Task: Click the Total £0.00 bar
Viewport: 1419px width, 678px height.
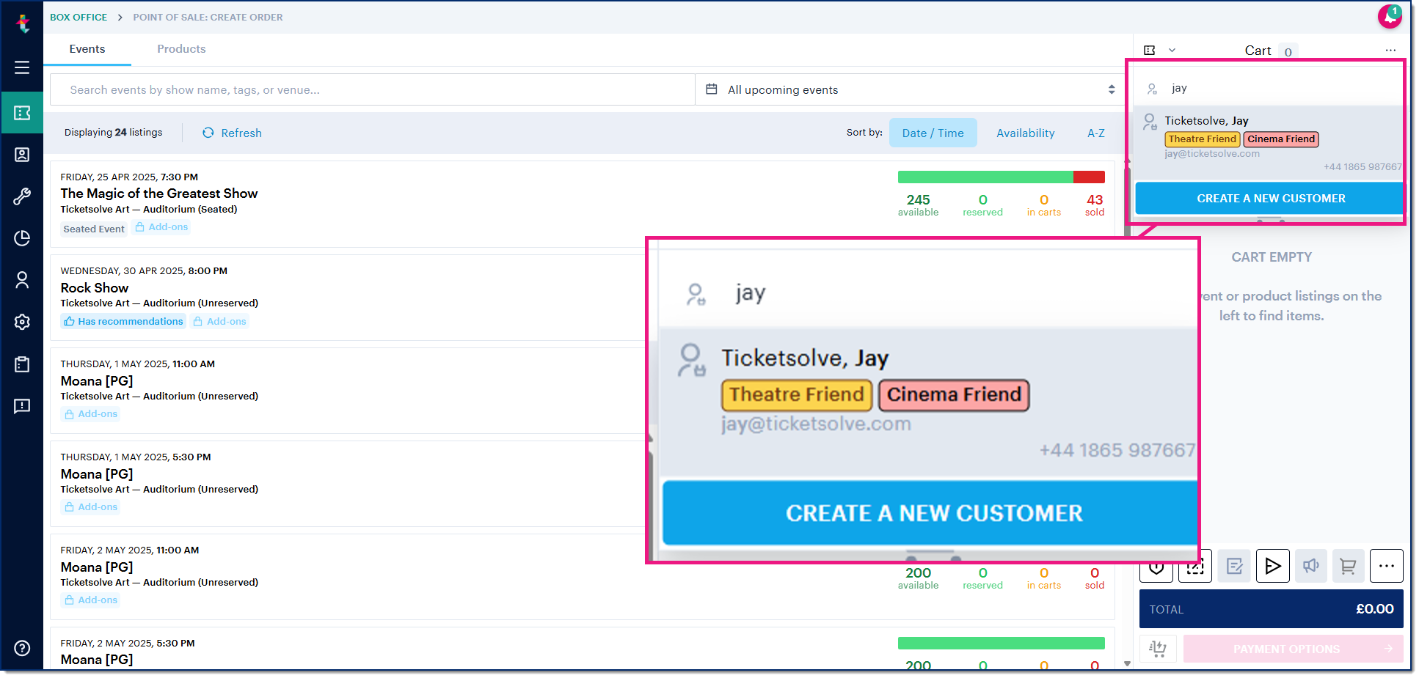Action: click(x=1272, y=609)
